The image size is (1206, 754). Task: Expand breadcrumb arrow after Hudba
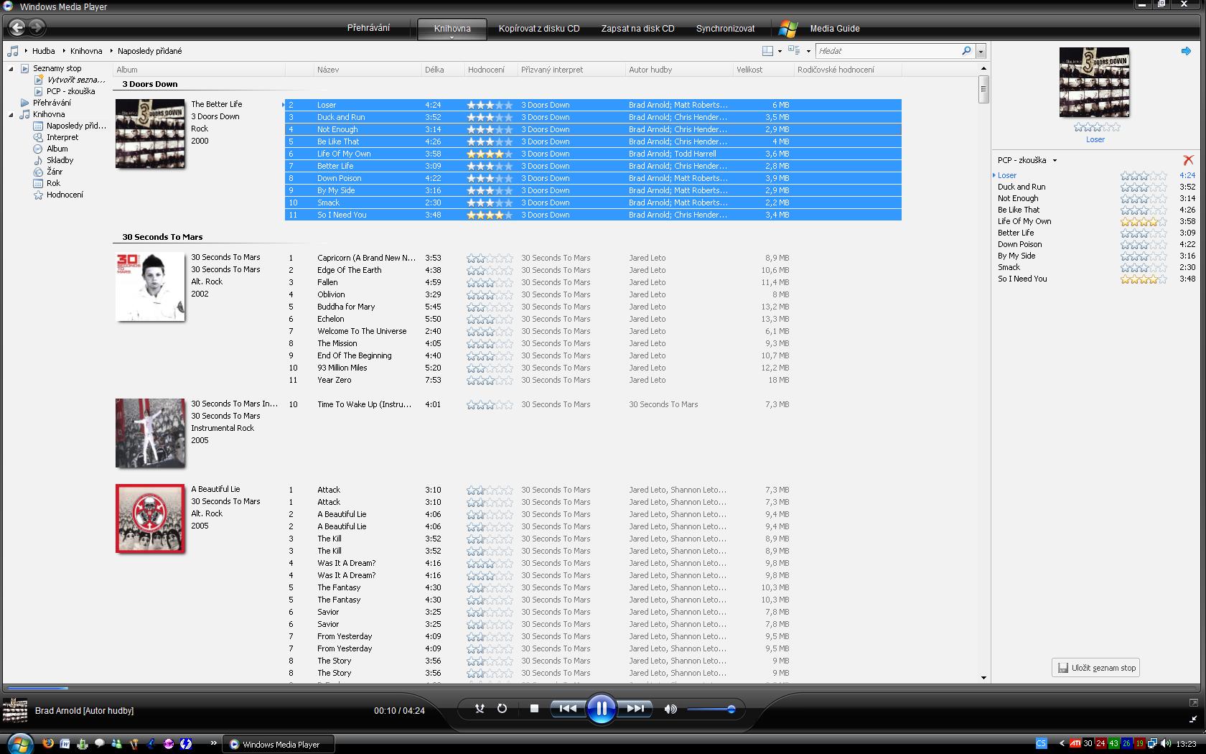(64, 51)
